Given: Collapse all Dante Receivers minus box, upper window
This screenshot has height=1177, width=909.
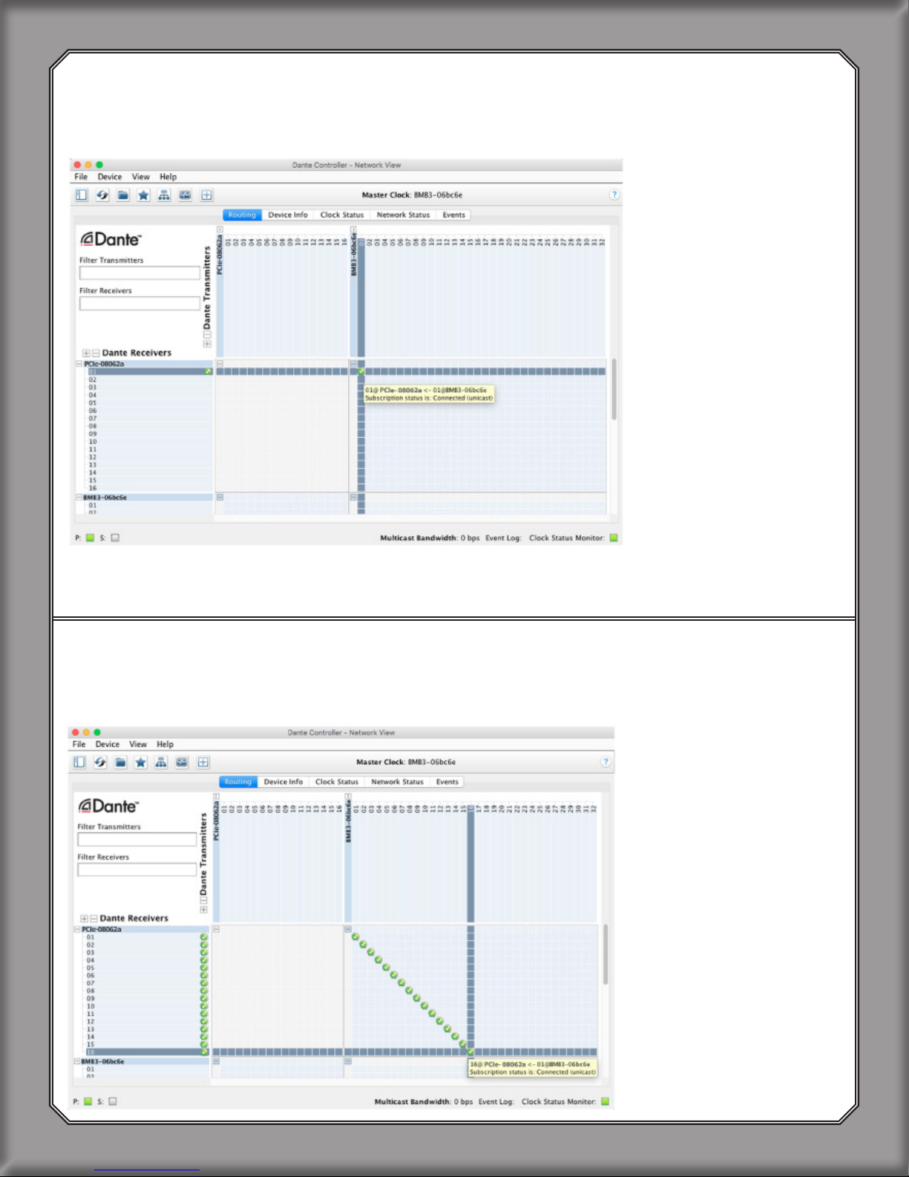Looking at the screenshot, I should coord(96,353).
